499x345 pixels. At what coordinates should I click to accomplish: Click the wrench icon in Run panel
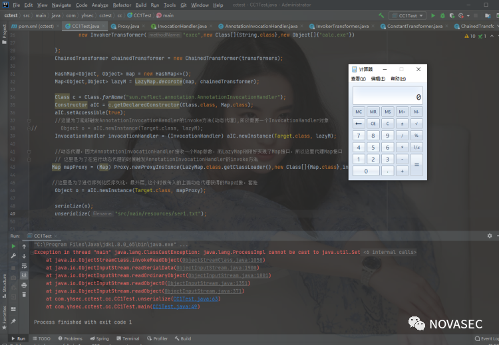[x=13, y=256]
